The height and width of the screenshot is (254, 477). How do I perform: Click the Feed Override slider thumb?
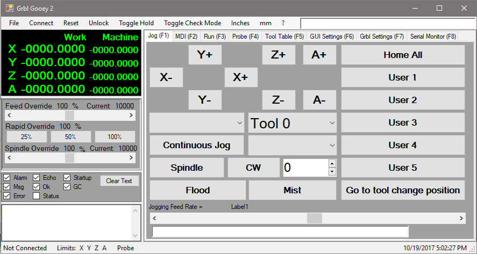(70, 115)
